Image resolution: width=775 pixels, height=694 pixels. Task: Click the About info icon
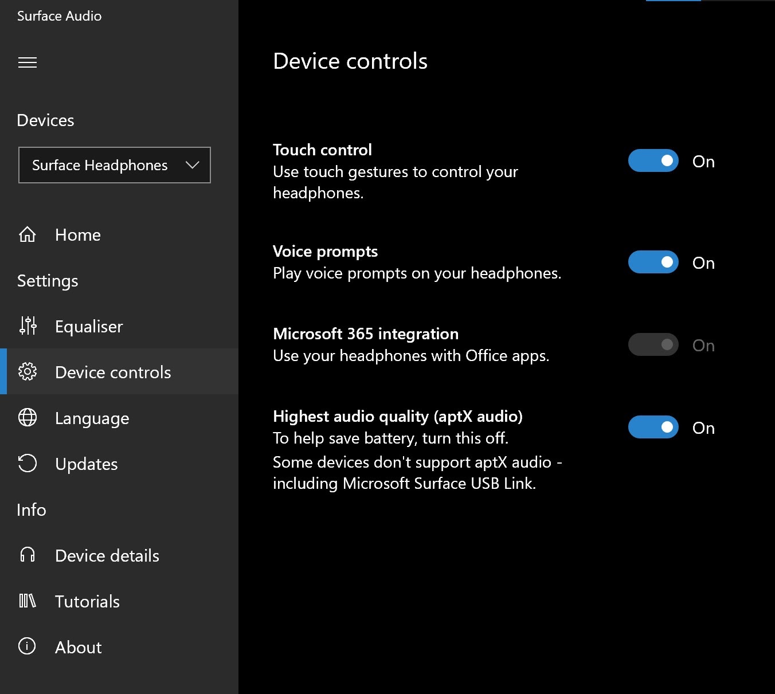(27, 647)
